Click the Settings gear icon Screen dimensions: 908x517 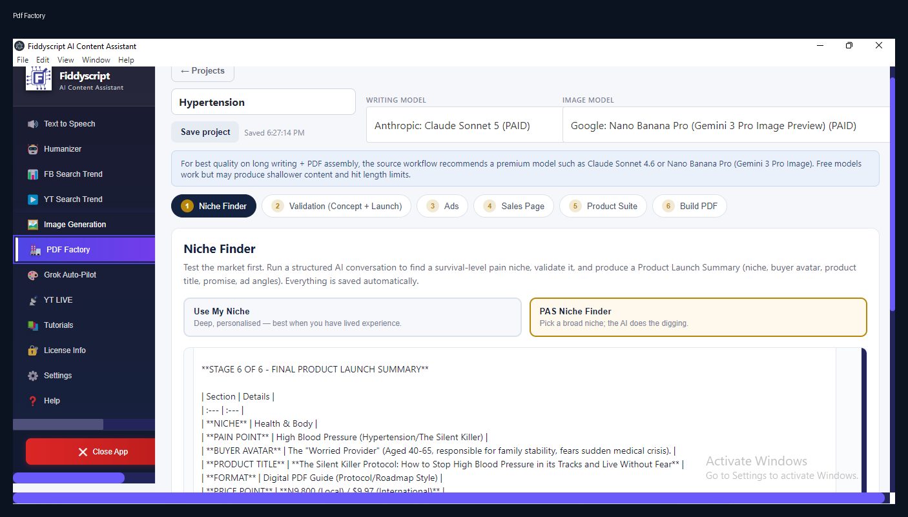33,376
